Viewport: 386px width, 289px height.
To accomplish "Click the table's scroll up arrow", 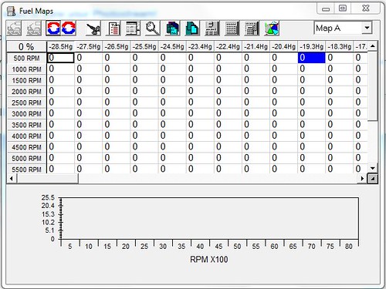I will (x=372, y=46).
